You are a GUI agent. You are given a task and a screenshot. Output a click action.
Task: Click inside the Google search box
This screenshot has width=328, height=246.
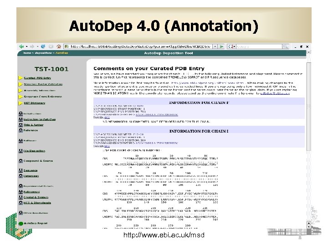[x=259, y=46]
